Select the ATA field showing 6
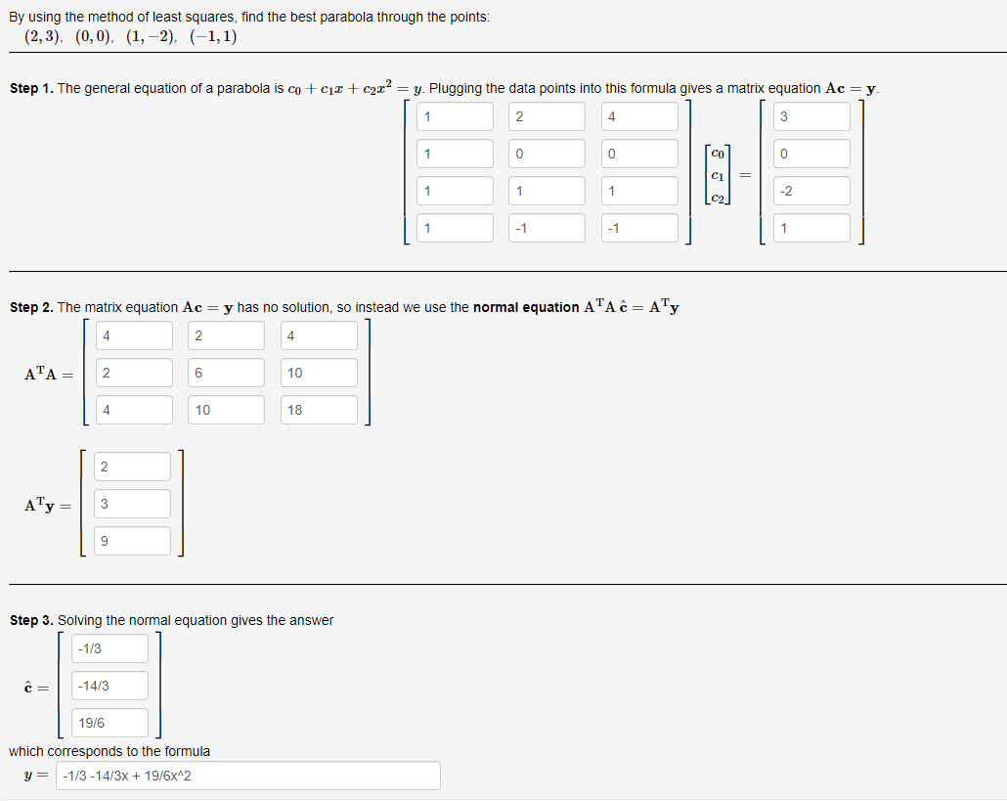This screenshot has width=1007, height=801. pyautogui.click(x=226, y=372)
